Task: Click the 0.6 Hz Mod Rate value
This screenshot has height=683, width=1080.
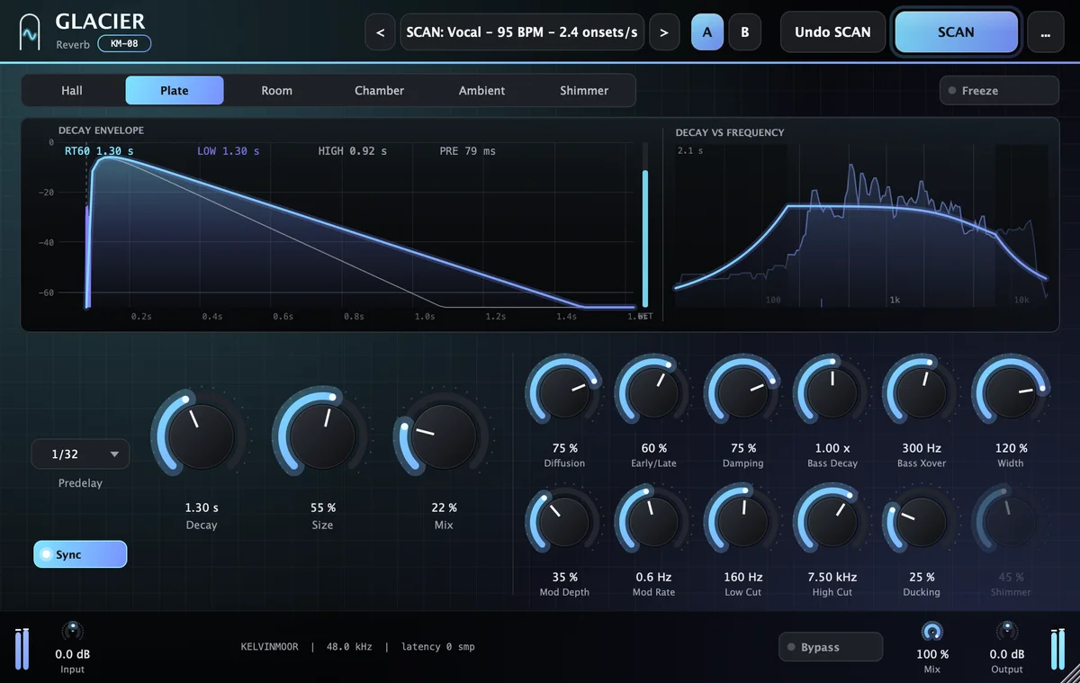Action: coord(654,578)
